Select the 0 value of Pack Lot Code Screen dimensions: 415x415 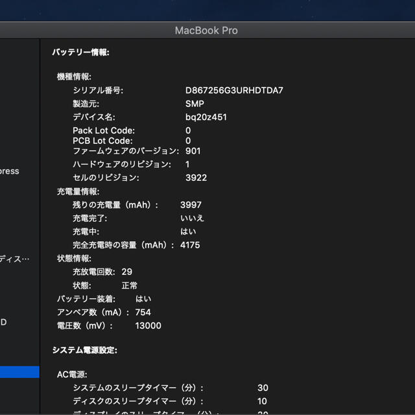click(188, 130)
